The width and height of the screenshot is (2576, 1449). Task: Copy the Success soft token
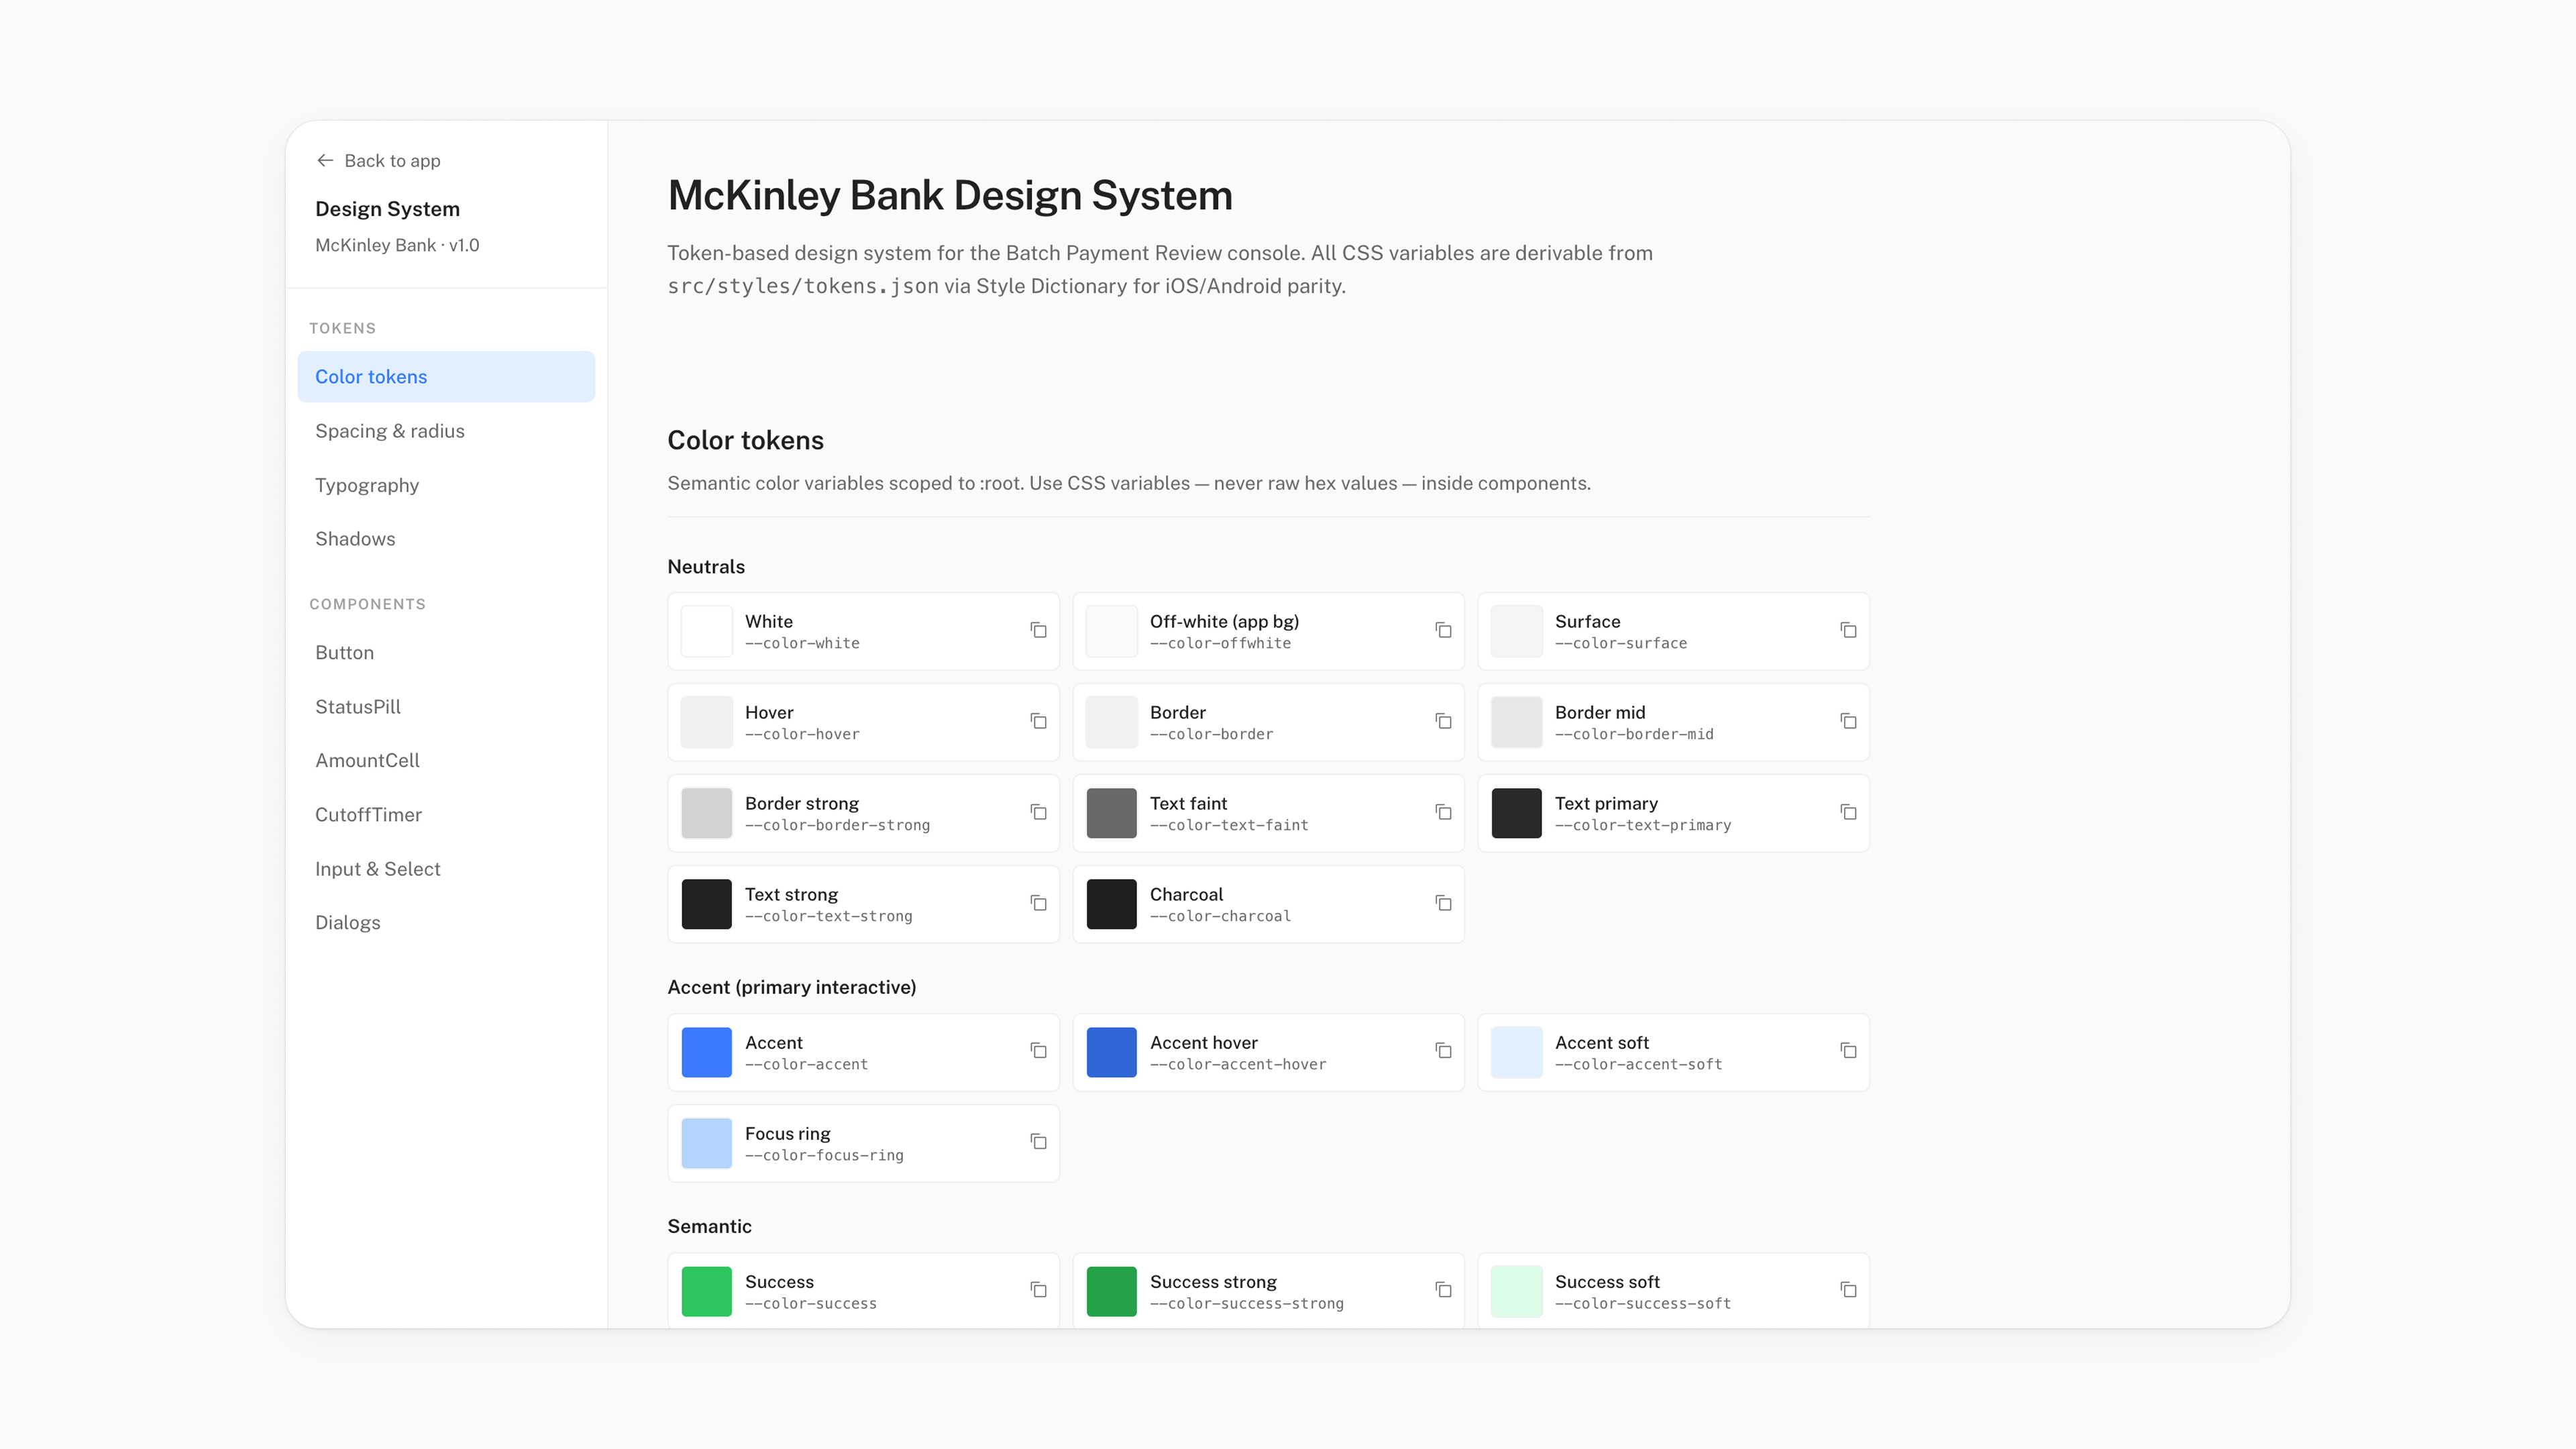click(x=1848, y=1290)
